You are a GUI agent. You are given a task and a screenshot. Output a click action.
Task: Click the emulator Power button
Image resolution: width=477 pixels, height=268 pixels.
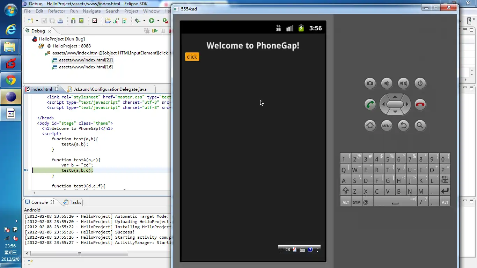pos(420,83)
